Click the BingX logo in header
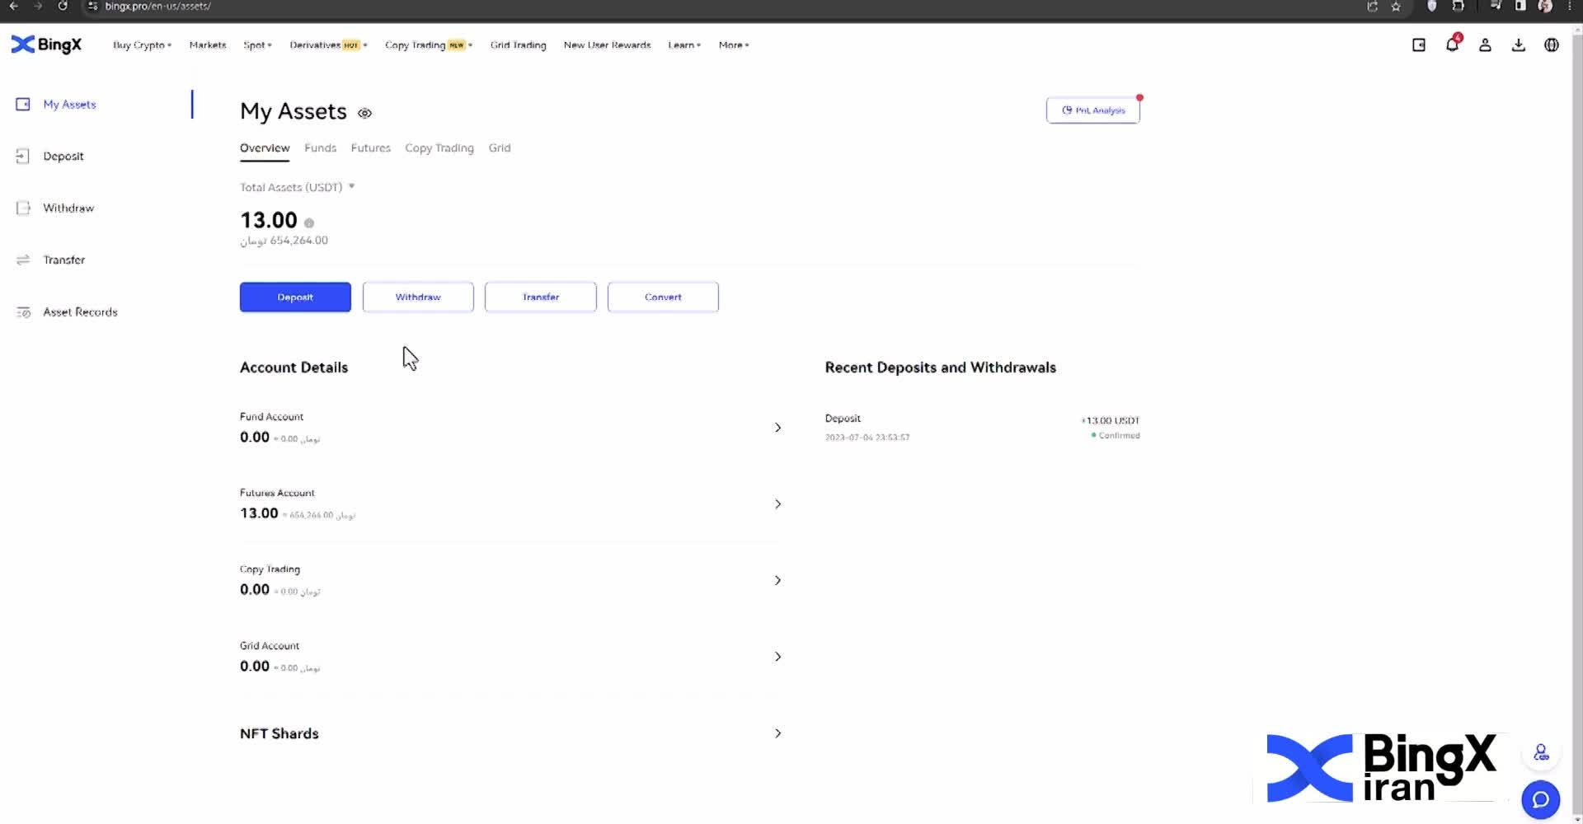 (x=46, y=44)
